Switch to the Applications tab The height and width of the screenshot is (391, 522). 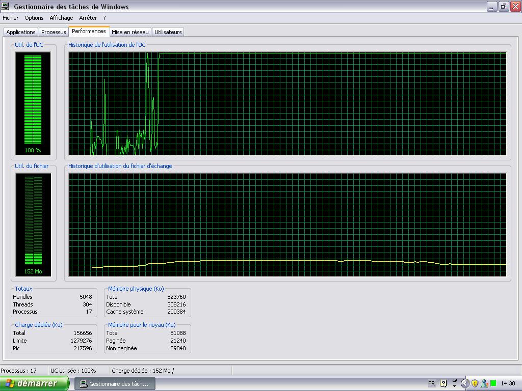[x=21, y=32]
